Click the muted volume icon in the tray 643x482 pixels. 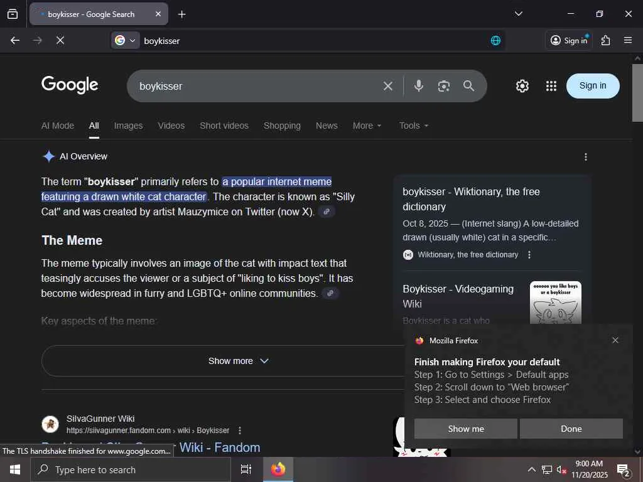tap(561, 469)
